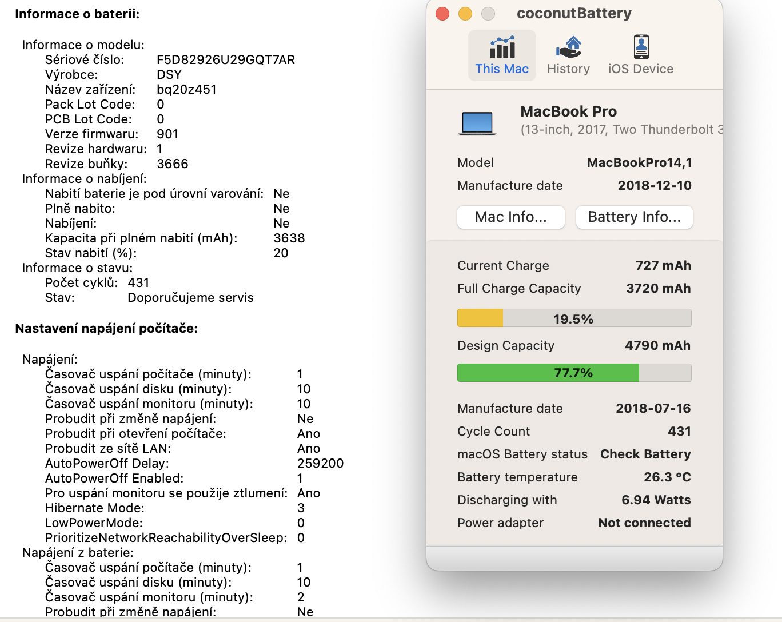Click the LowPowerMode label

(x=94, y=523)
